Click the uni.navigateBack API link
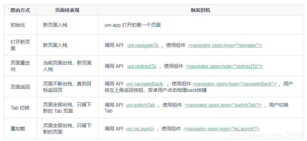 pyautogui.click(x=144, y=84)
